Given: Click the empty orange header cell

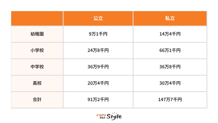Looking at the screenshot, I should (37, 18).
